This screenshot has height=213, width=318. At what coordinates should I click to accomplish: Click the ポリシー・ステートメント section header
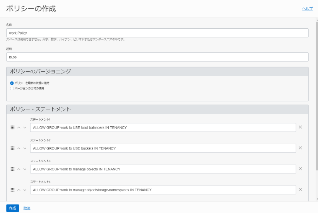pyautogui.click(x=157, y=110)
